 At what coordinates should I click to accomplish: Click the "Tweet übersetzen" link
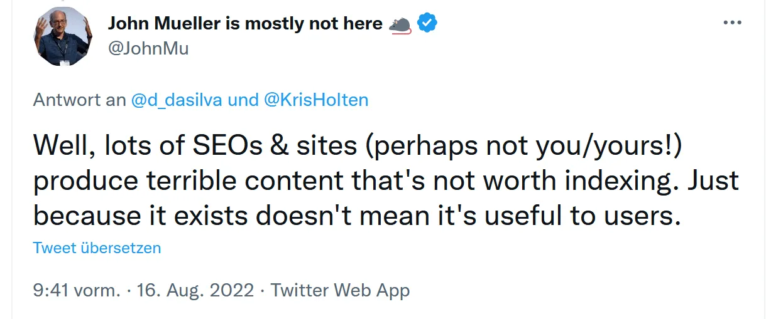(97, 248)
